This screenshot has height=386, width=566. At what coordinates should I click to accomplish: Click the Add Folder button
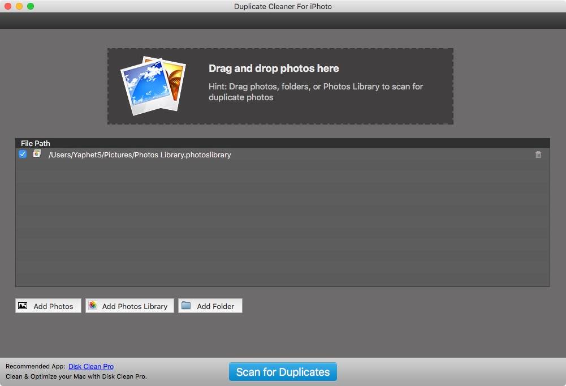pos(210,306)
